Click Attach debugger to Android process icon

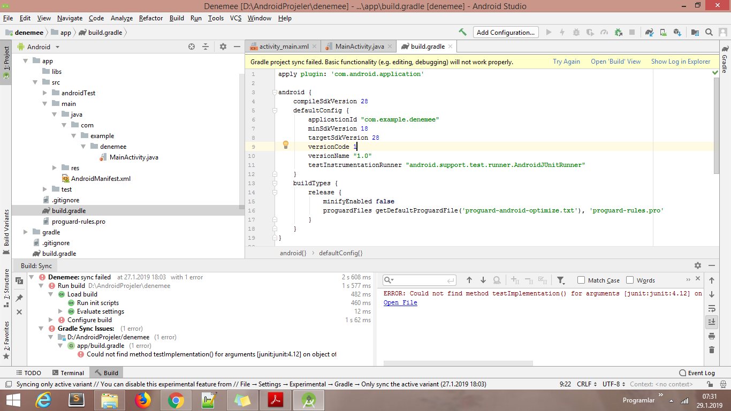pos(618,32)
